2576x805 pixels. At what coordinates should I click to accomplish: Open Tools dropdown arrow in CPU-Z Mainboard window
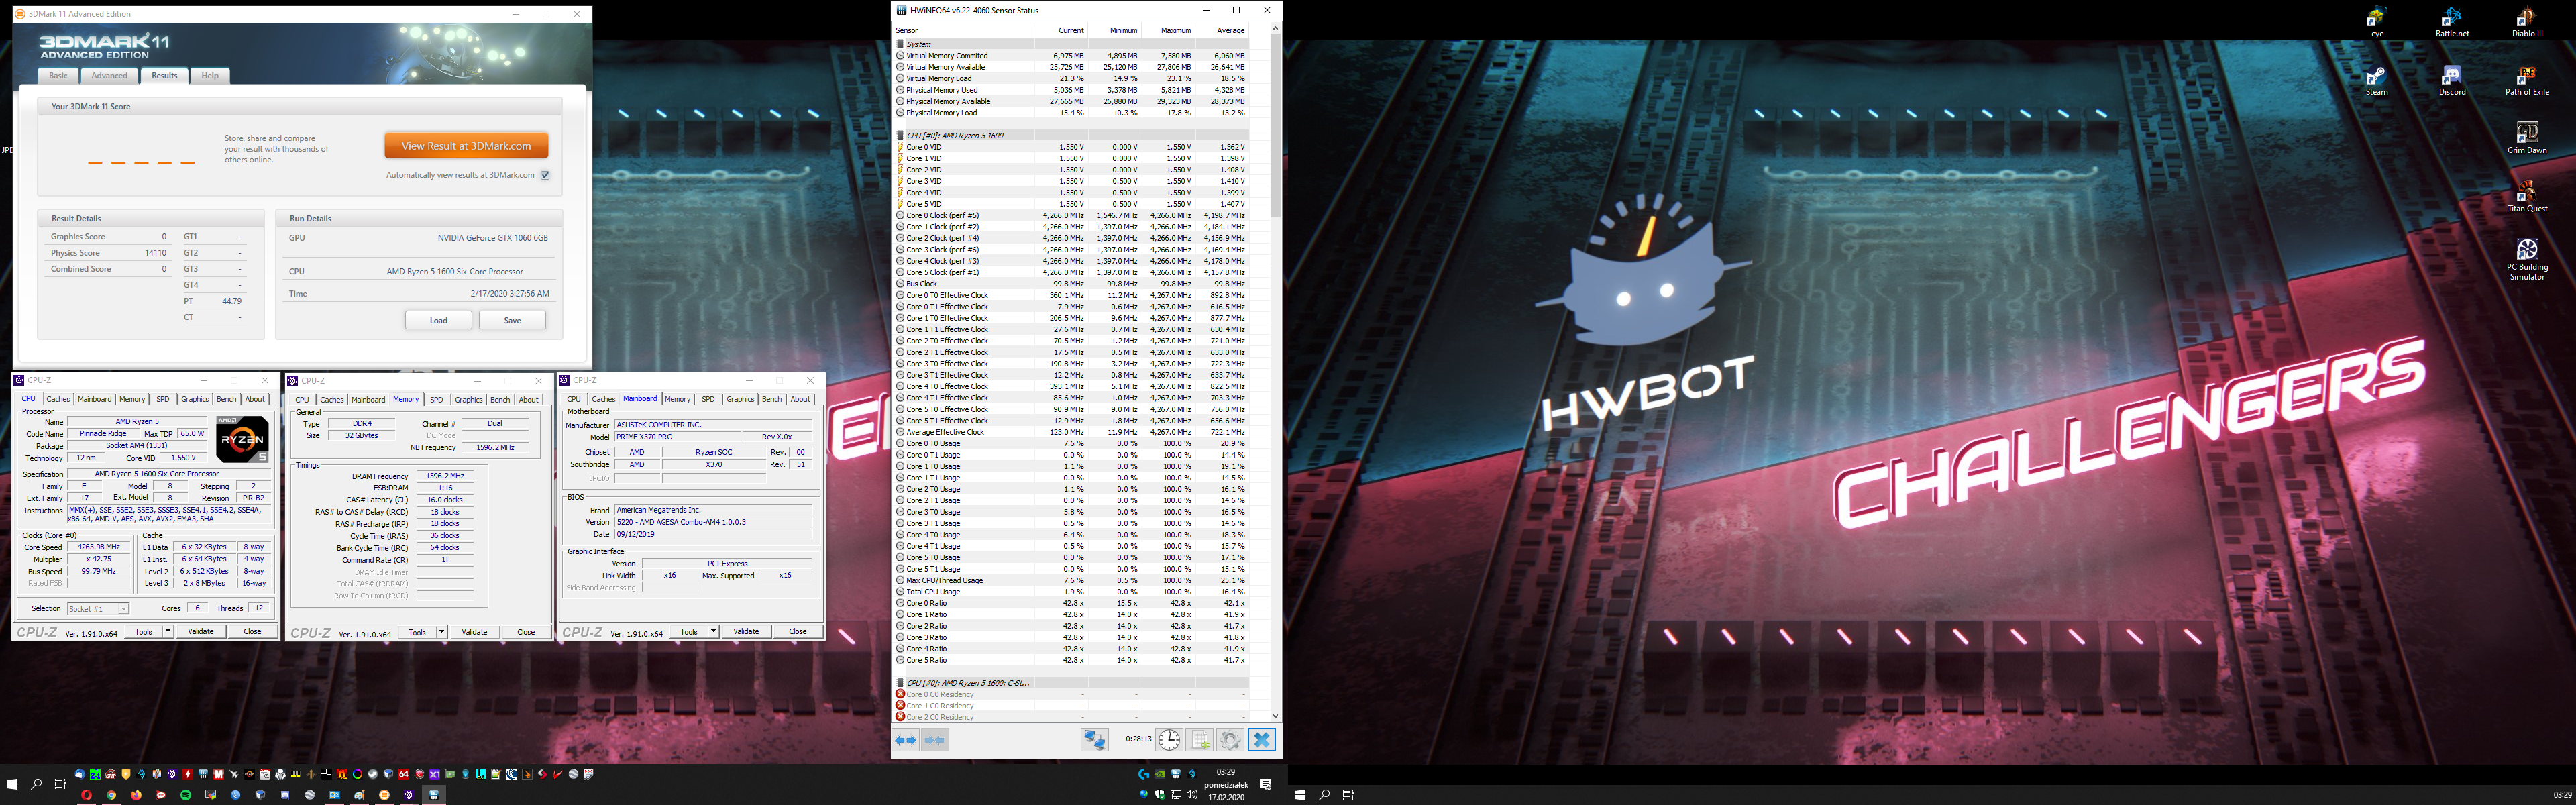(x=713, y=631)
